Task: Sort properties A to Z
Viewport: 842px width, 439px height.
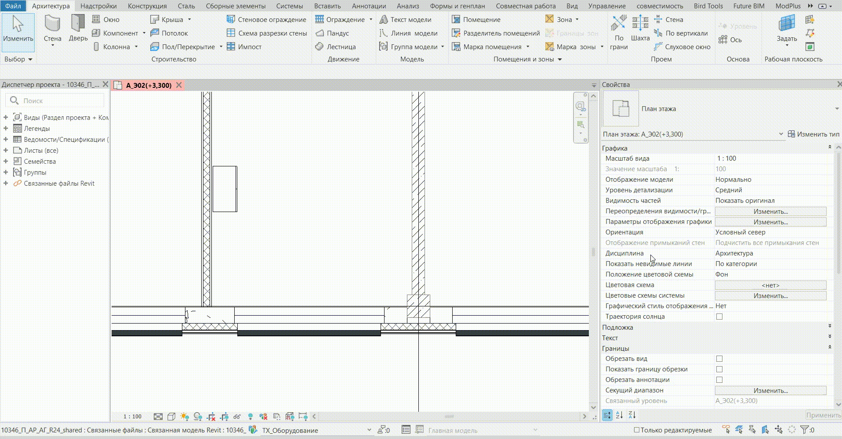Action: coord(620,415)
